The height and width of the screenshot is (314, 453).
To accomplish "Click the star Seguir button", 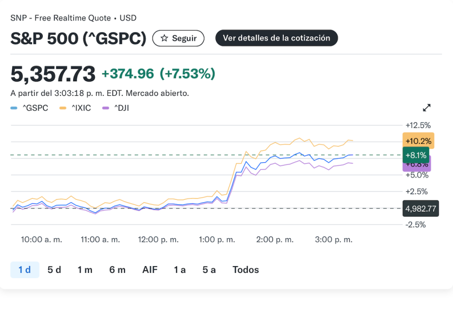I will tap(178, 38).
